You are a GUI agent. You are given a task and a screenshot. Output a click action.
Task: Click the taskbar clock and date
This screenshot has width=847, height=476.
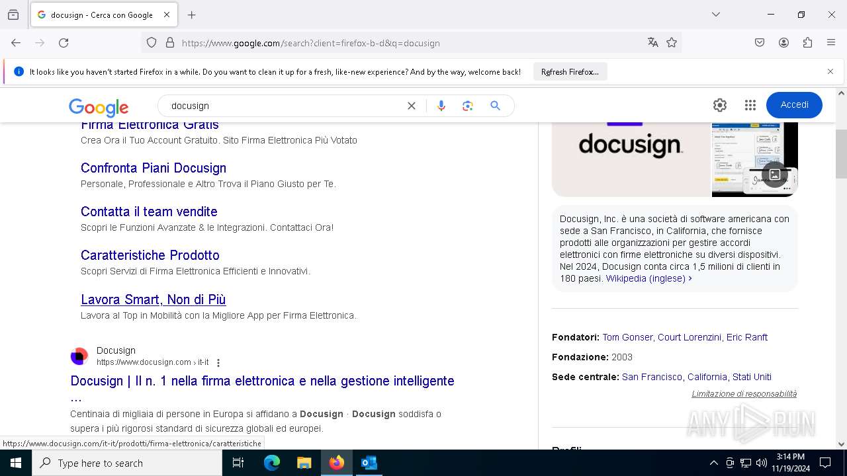pyautogui.click(x=791, y=463)
